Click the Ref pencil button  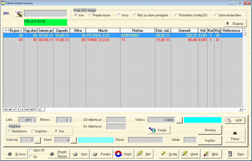144,154
